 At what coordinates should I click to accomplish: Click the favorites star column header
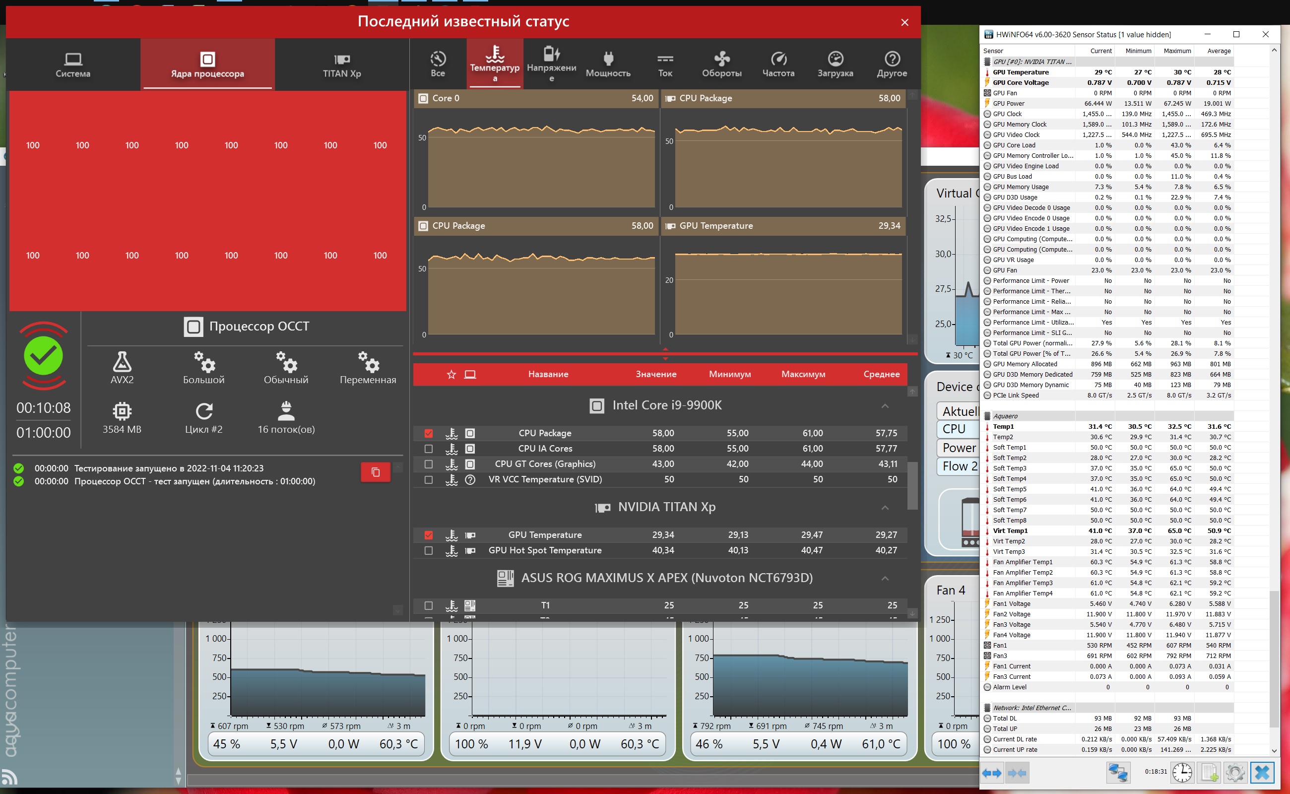[451, 374]
